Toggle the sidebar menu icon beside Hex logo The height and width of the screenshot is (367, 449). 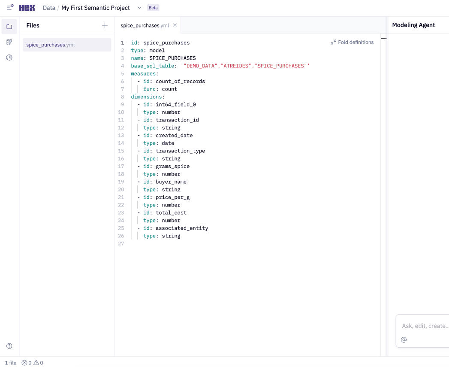[10, 8]
